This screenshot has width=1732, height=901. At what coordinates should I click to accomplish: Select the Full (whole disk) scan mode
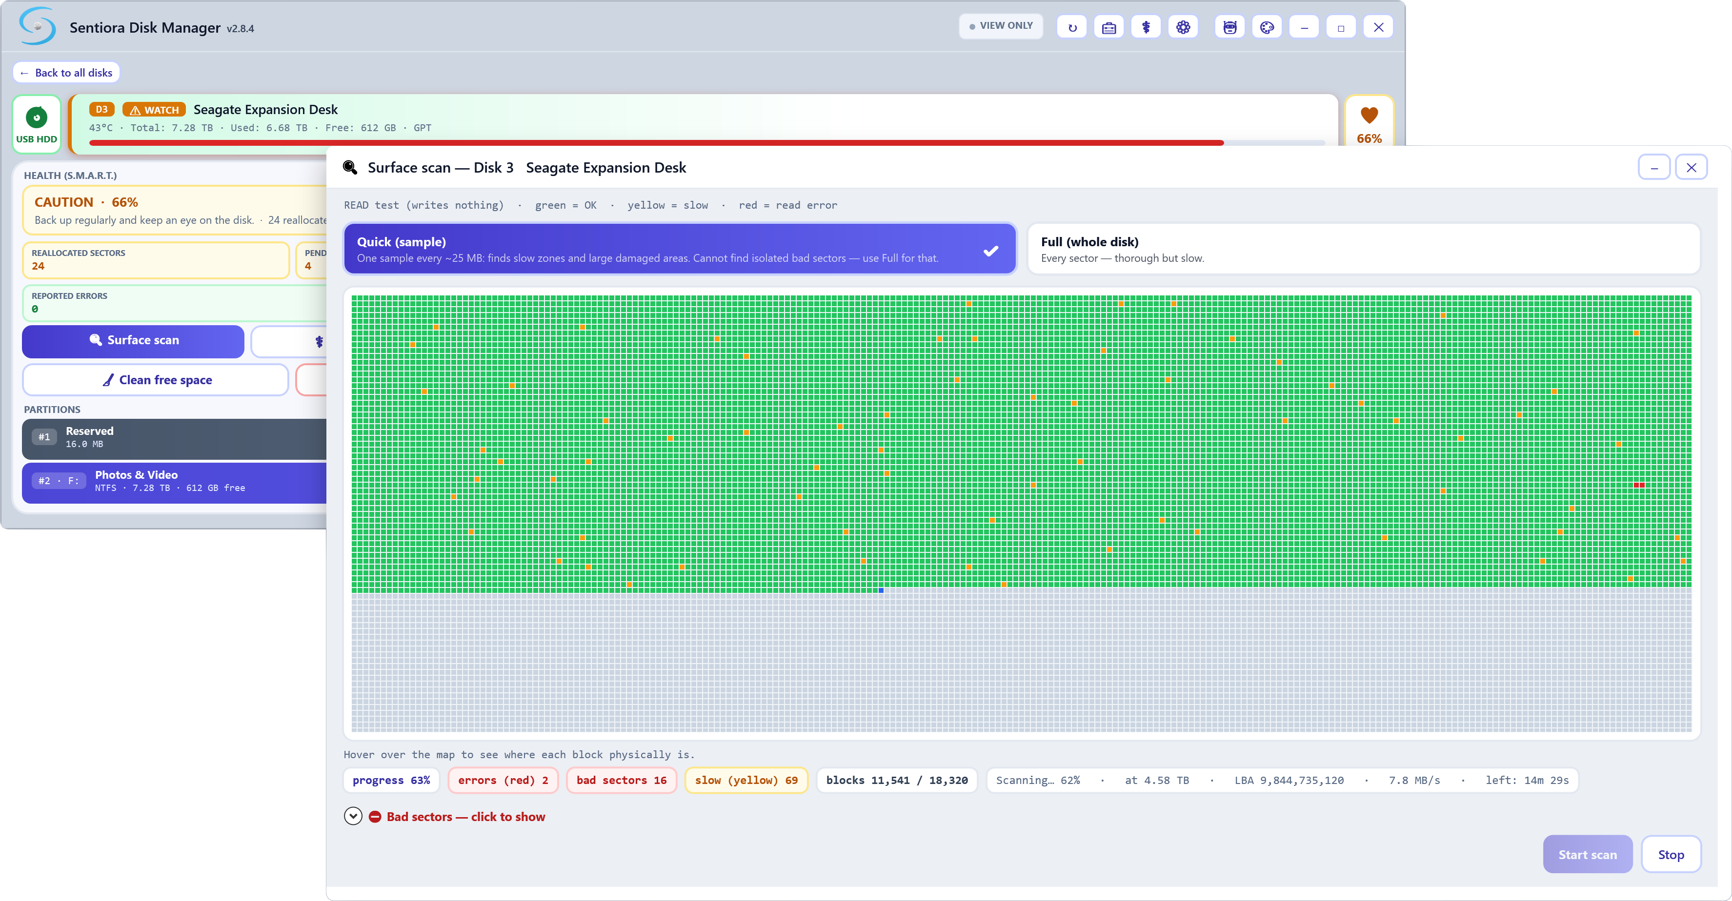(1364, 249)
